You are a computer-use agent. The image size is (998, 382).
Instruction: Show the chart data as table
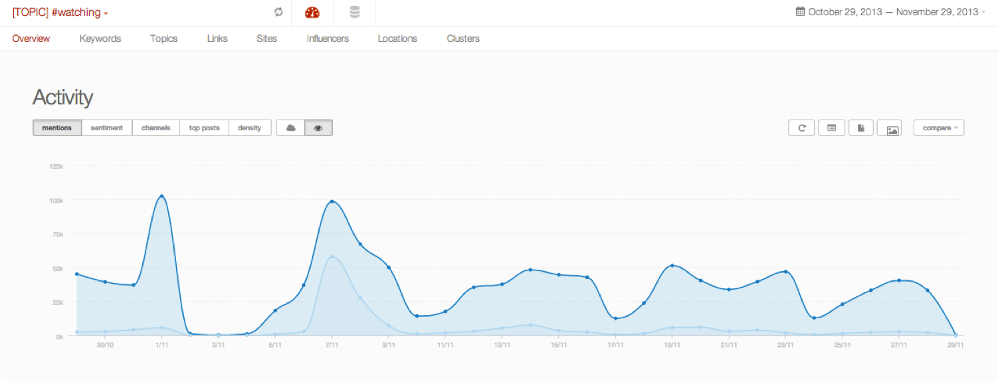(x=831, y=128)
